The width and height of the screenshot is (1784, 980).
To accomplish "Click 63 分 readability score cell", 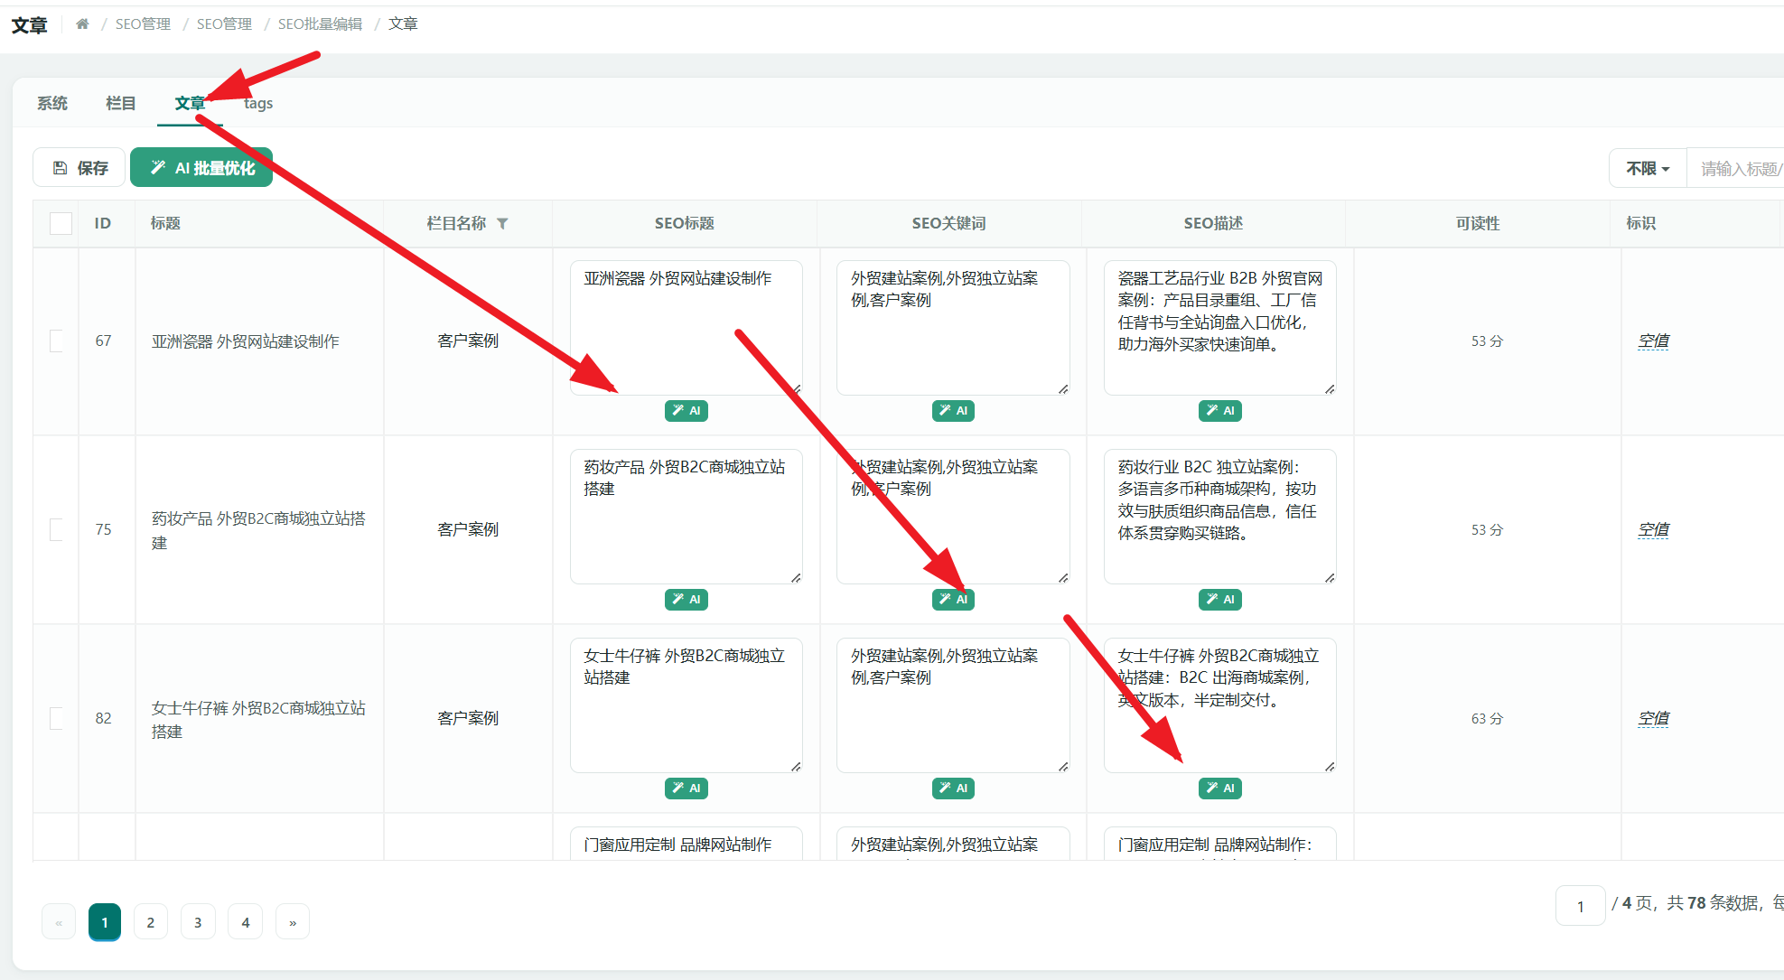I will coord(1487,718).
